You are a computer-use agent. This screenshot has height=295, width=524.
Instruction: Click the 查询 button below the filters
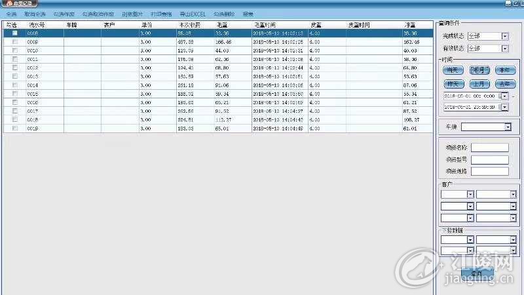[477, 273]
